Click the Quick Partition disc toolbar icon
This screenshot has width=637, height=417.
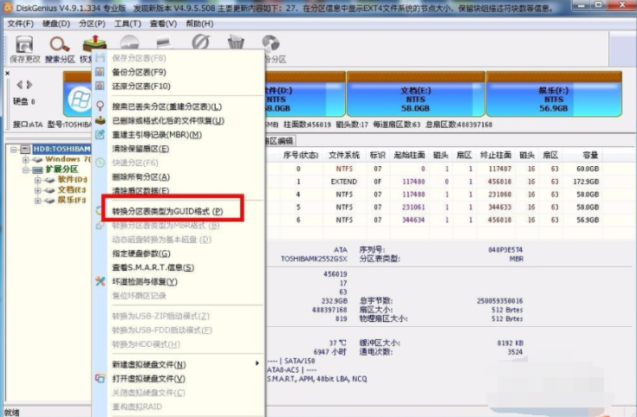pyautogui.click(x=129, y=42)
